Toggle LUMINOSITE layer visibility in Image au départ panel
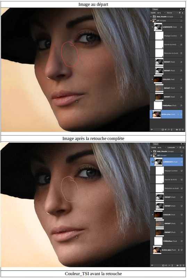The height and width of the screenshot is (278, 187). tap(181, 27)
